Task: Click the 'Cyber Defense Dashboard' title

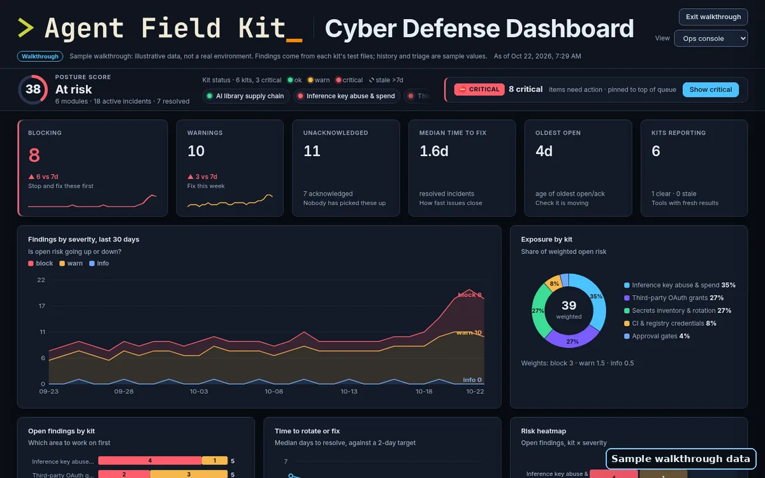Action: 479,29
